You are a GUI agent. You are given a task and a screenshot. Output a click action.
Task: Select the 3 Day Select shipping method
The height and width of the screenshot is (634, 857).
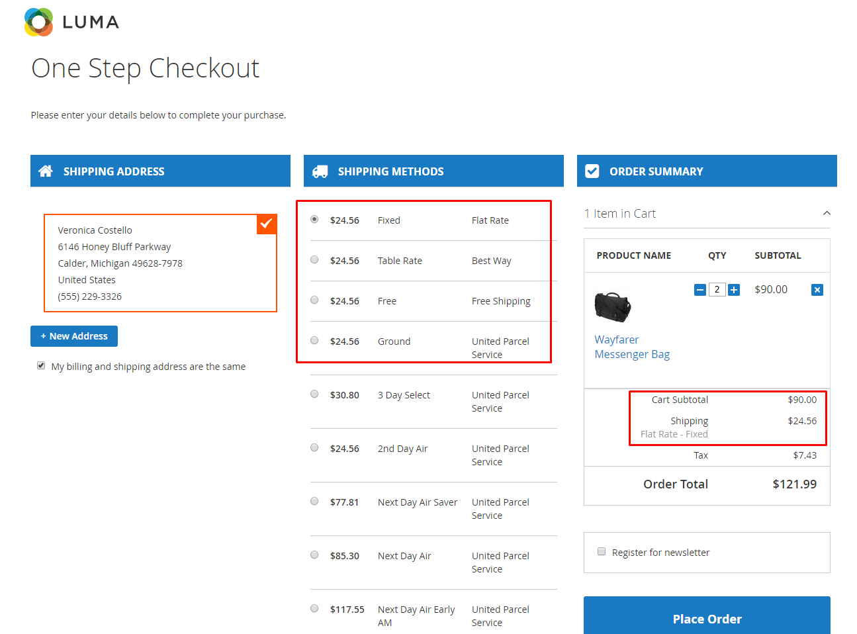(x=314, y=394)
